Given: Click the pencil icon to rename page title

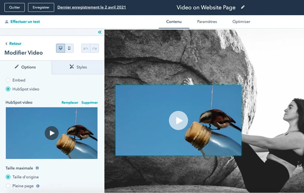Looking at the screenshot, I should [243, 7].
